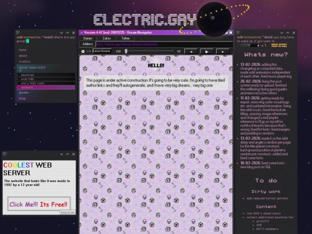Click the '18-03-2026' changelog entry date
Screen dimensions: 312x234
(250, 163)
